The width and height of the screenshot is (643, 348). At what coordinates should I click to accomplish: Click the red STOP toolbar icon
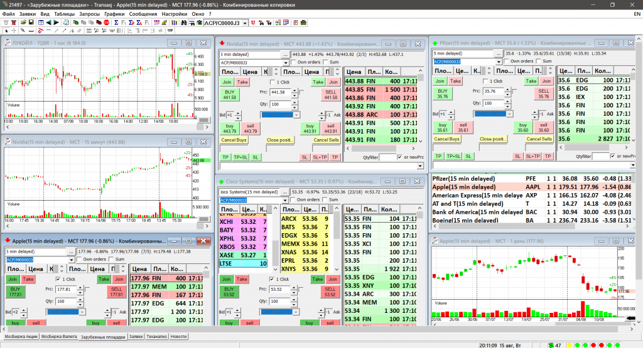(x=106, y=23)
